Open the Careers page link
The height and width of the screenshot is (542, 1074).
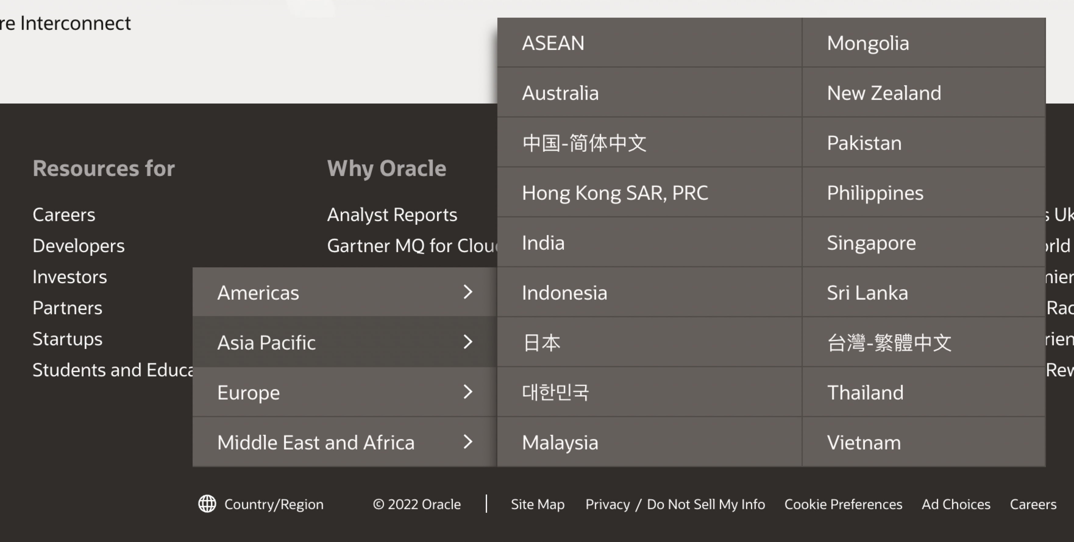64,215
